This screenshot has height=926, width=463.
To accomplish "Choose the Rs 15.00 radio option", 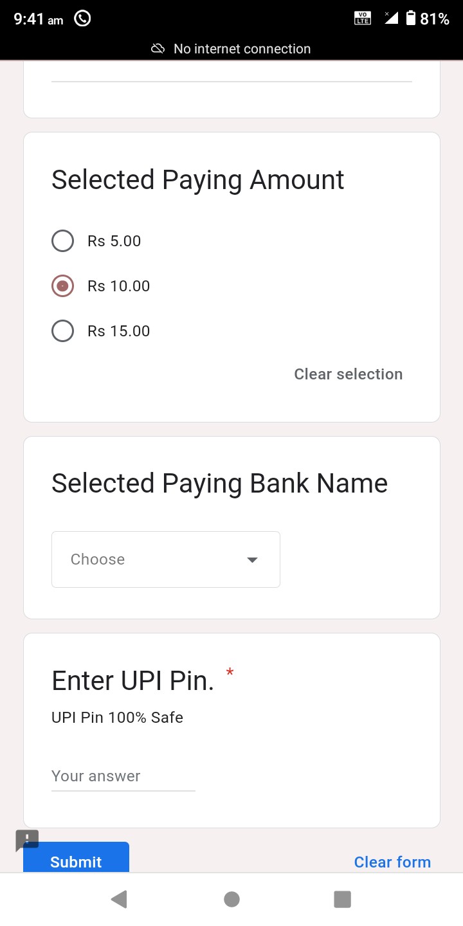I will tap(62, 331).
